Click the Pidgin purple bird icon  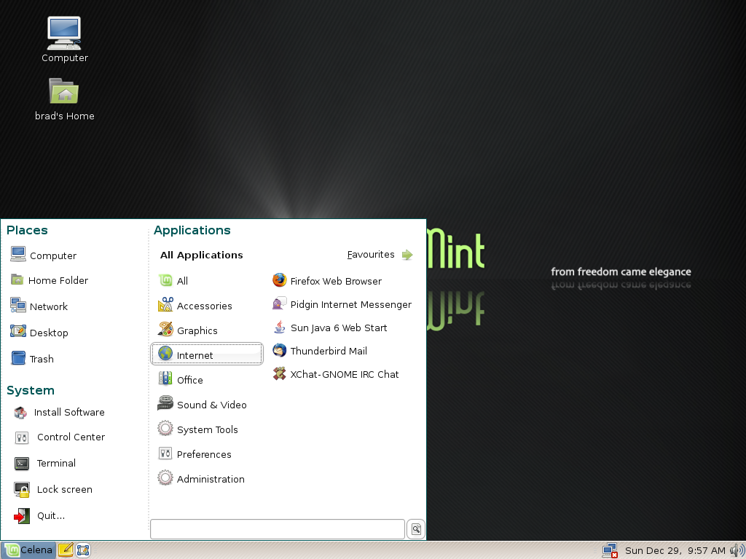279,304
